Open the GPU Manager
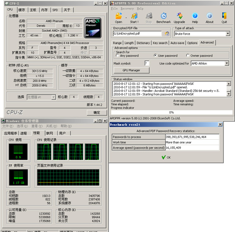The height and width of the screenshot is (232, 235). [131, 70]
